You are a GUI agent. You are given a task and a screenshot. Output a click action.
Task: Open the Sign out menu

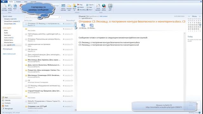[x=110, y=7]
